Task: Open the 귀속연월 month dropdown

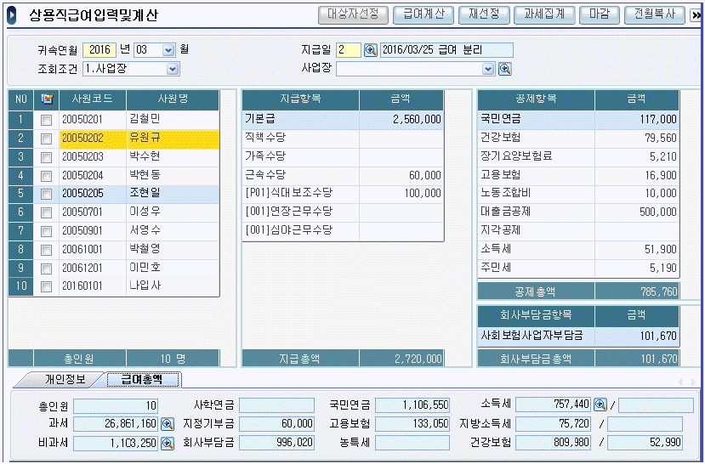Action: tap(168, 50)
